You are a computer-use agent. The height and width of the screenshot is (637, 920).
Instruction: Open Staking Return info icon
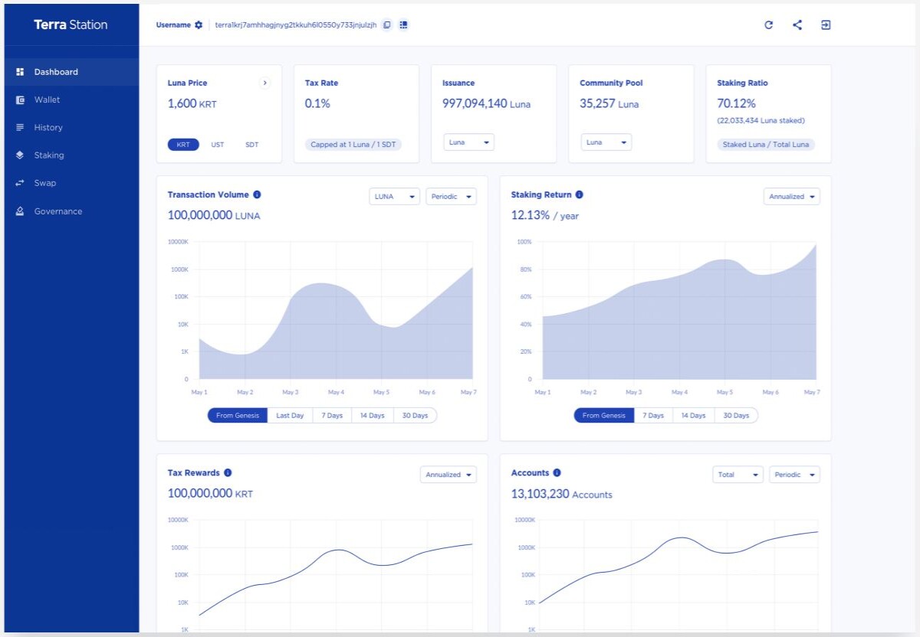(x=579, y=194)
